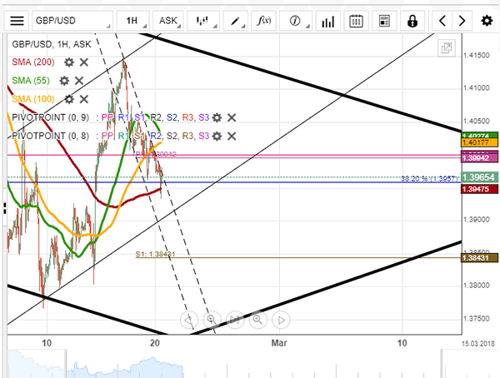Open the f(x) indicators menu

point(263,20)
